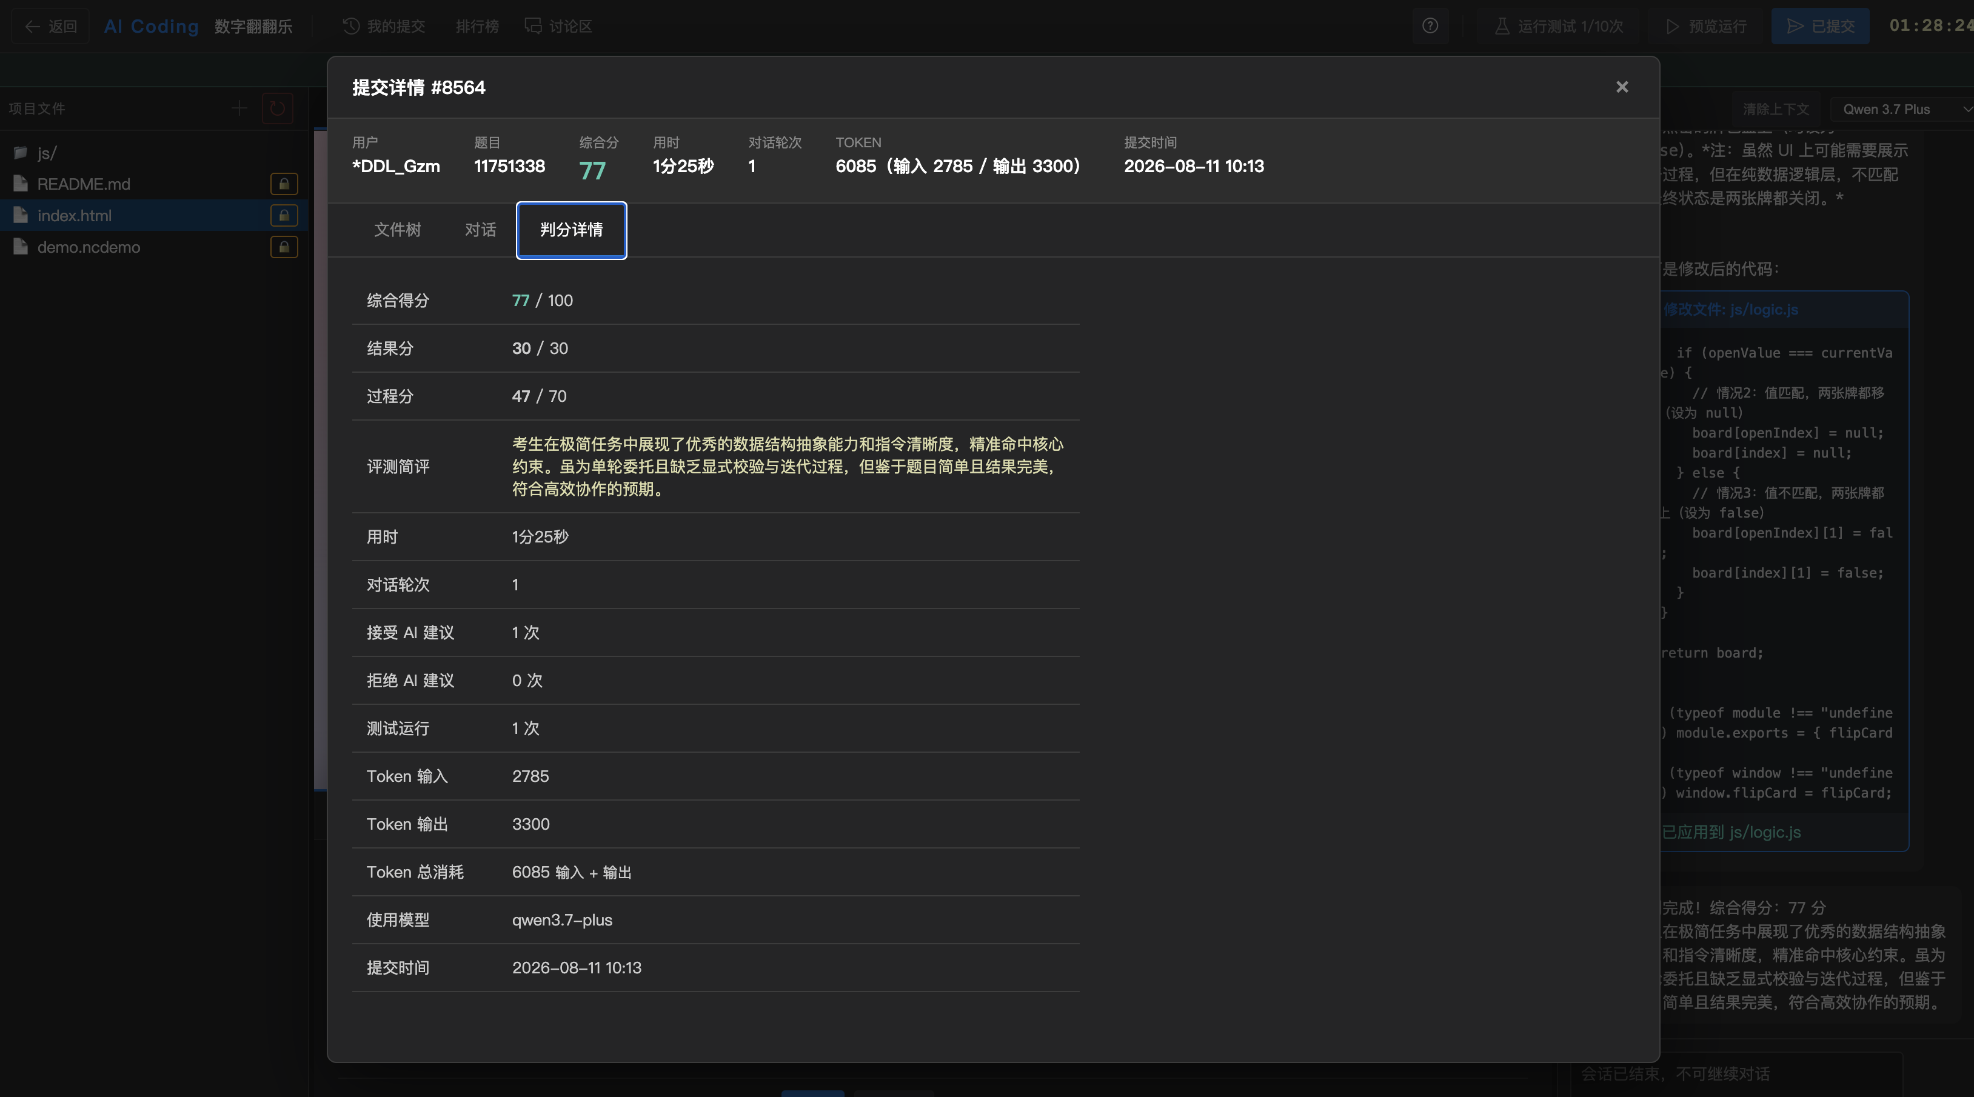
Task: Select the 判分详情 tab
Action: tap(572, 230)
